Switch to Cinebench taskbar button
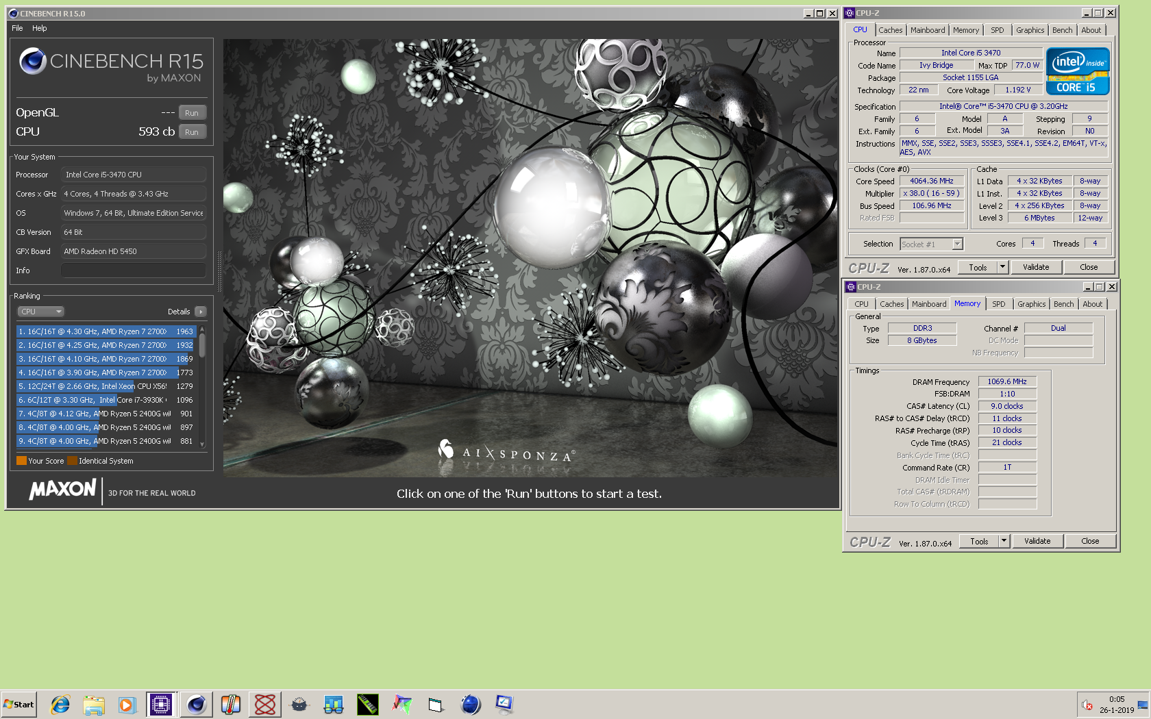Image resolution: width=1151 pixels, height=719 pixels. [196, 705]
